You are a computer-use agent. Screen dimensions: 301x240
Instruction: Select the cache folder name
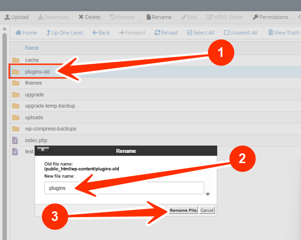(32, 60)
